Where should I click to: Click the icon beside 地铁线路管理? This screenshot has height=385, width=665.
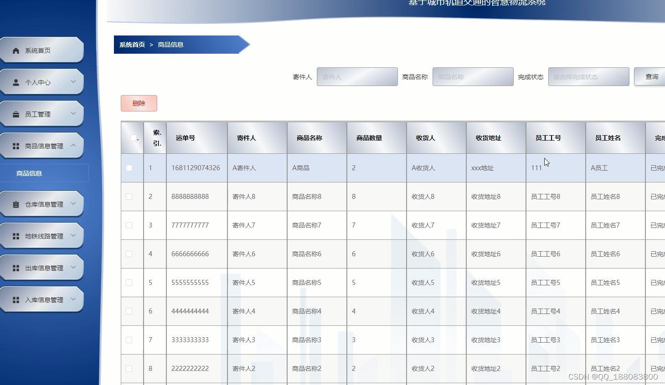point(16,236)
